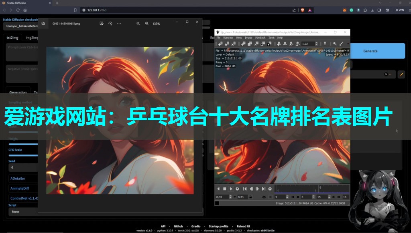Click zoom reset magnifier in djv_view toolbar
The width and height of the screenshot is (411, 233).
tap(291, 44)
